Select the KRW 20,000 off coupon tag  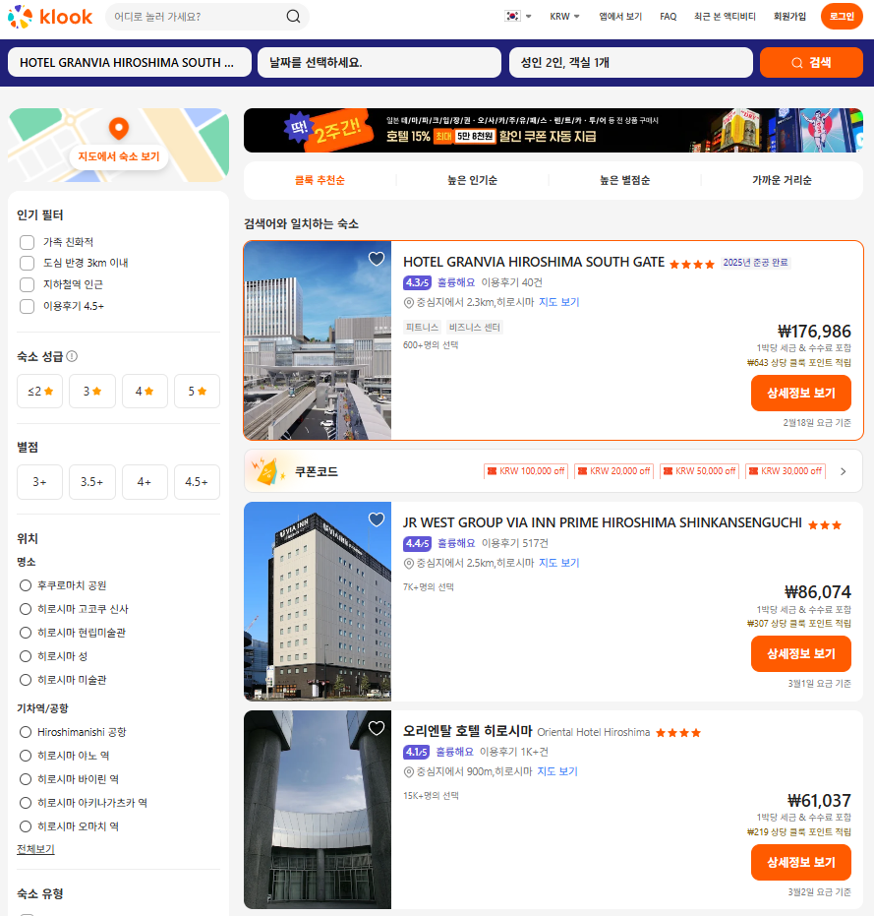[613, 471]
